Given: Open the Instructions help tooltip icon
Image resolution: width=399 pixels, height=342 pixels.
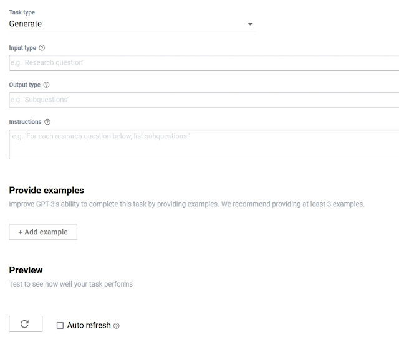Looking at the screenshot, I should click(x=47, y=122).
